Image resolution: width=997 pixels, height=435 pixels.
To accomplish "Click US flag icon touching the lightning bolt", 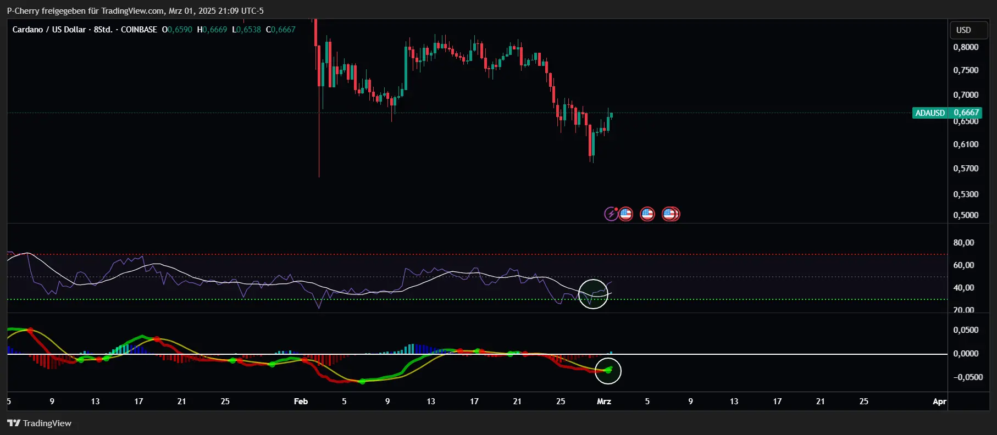I will click(x=625, y=214).
